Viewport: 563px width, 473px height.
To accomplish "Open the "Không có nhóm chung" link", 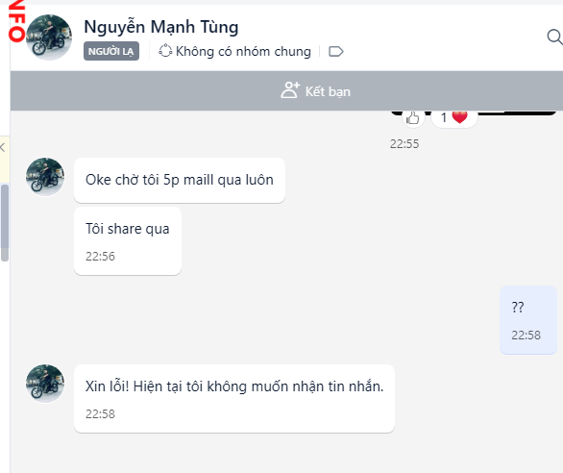I will coord(243,51).
